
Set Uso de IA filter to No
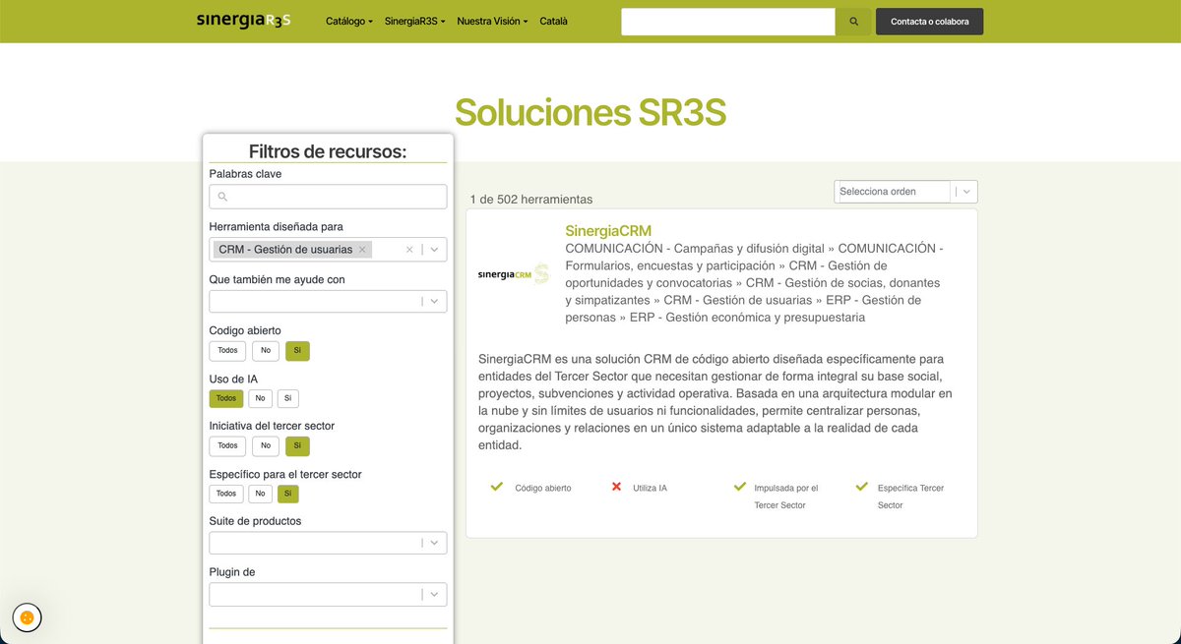pos(260,398)
